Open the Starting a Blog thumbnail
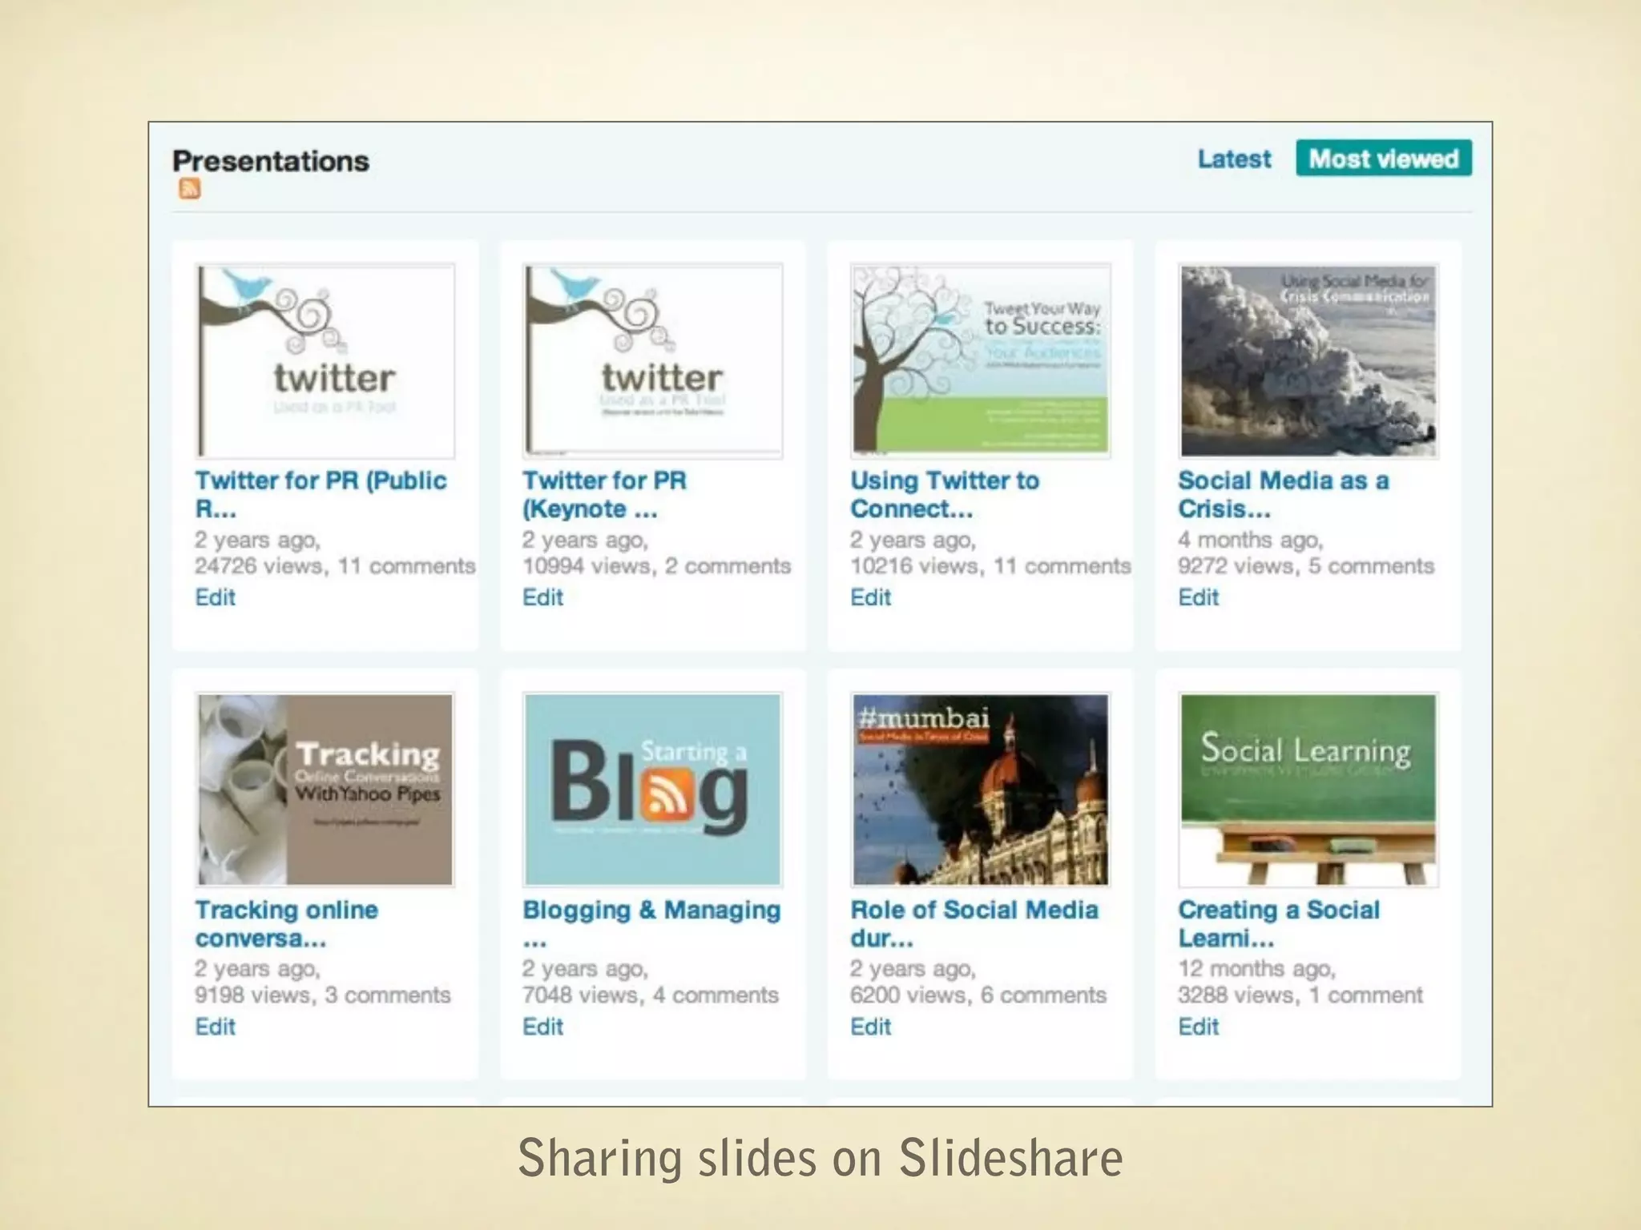This screenshot has height=1230, width=1641. [653, 790]
